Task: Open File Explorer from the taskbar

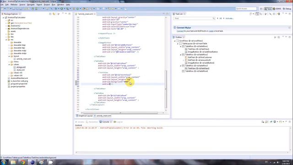Action: click(13, 162)
